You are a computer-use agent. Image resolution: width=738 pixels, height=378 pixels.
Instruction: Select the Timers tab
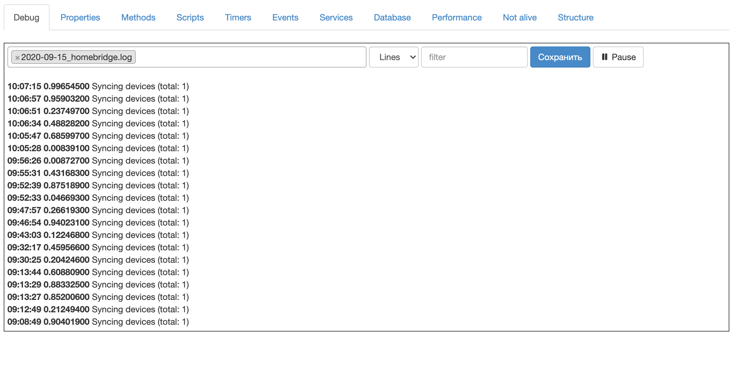(238, 17)
